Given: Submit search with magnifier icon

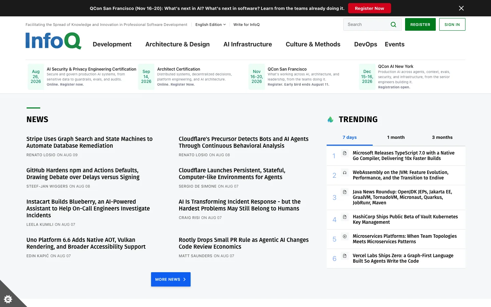Looking at the screenshot, I should tap(393, 25).
